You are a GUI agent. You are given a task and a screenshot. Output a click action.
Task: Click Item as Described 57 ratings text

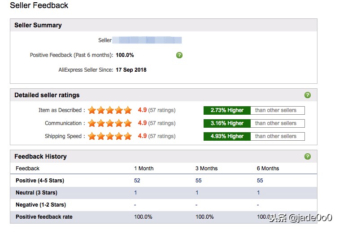tap(162, 110)
